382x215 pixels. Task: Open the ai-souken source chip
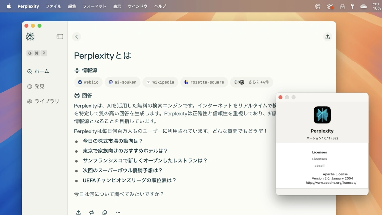click(122, 82)
